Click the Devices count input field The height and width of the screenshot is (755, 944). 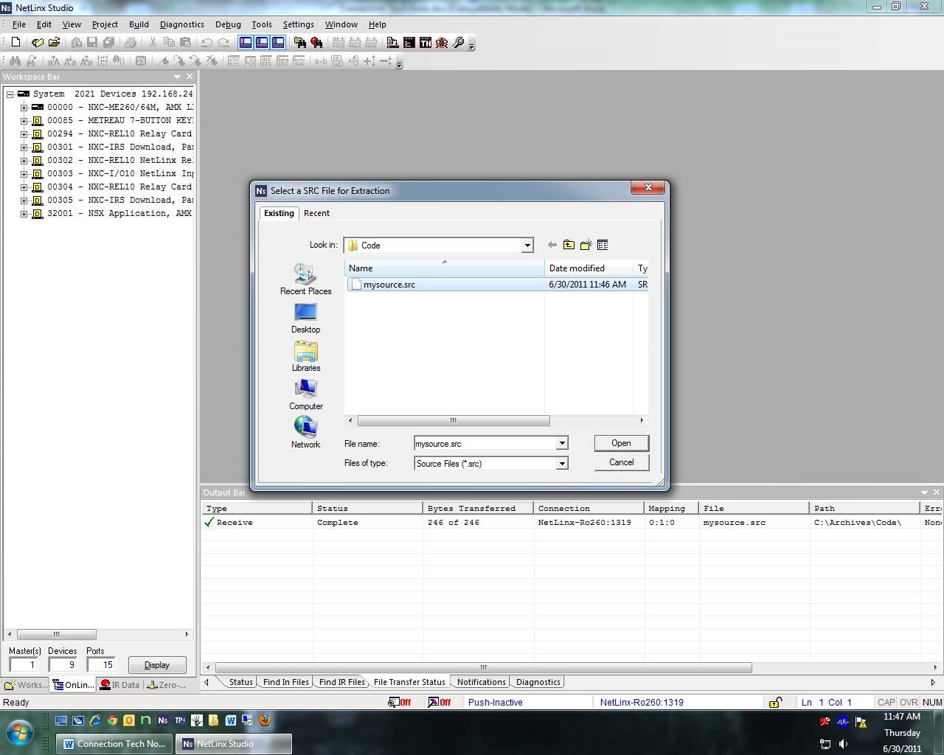coord(63,665)
